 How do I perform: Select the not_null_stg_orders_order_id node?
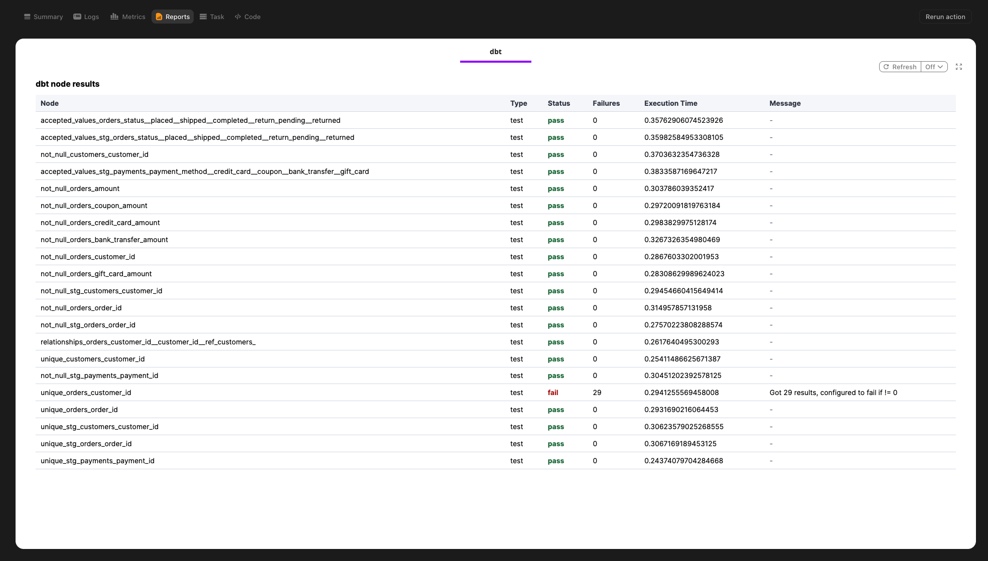88,325
